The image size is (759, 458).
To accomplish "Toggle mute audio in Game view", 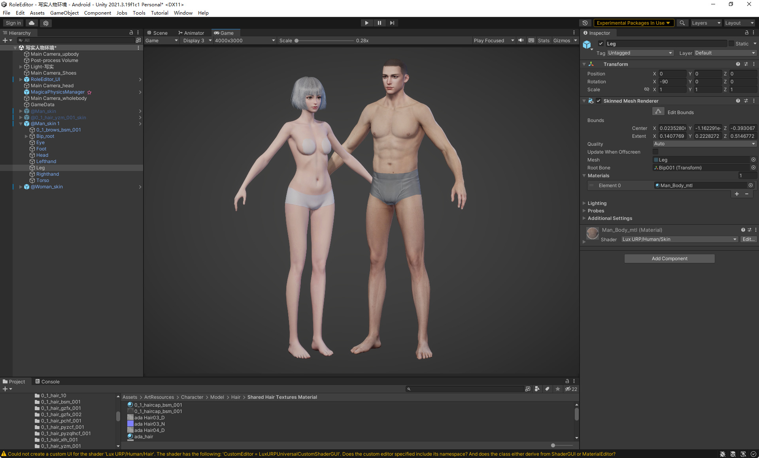I will [521, 40].
